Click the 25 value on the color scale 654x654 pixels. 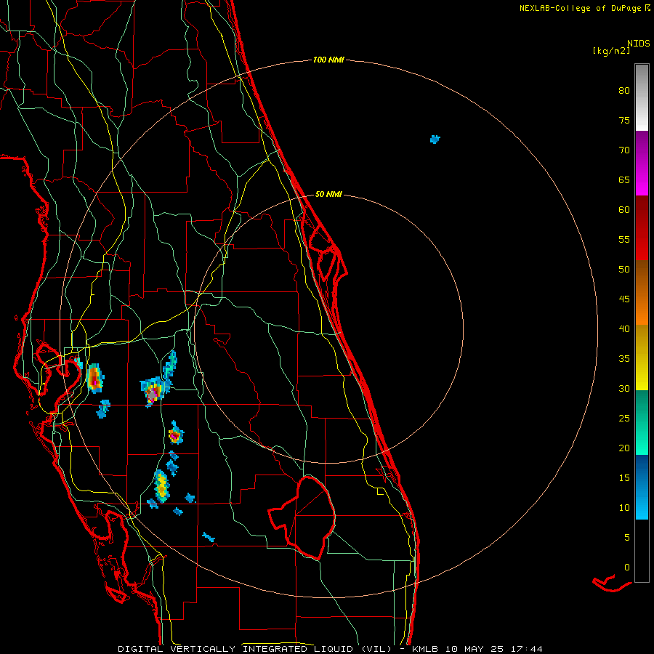624,419
